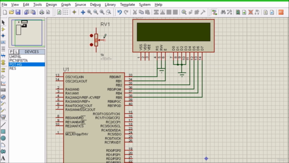This screenshot has width=289, height=163.
Task: Copy the selection to the clipboard
Action: 141,12
